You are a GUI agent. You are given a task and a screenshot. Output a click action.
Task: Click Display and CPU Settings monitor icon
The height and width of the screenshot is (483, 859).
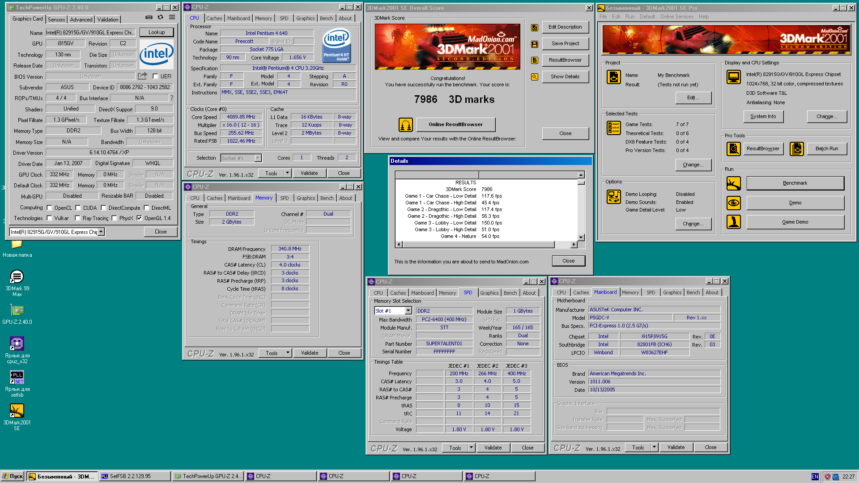click(x=733, y=77)
